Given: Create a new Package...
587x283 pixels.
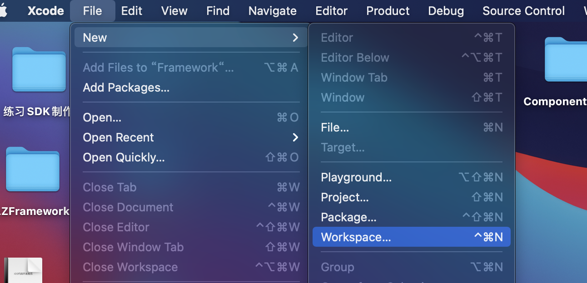Looking at the screenshot, I should click(x=412, y=217).
